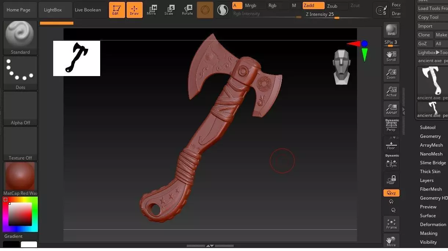Open the Alpha Off selector
Screen dimensions: 448x251
click(x=20, y=108)
